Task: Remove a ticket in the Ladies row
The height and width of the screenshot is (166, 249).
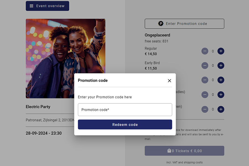Action: [x=205, y=95]
